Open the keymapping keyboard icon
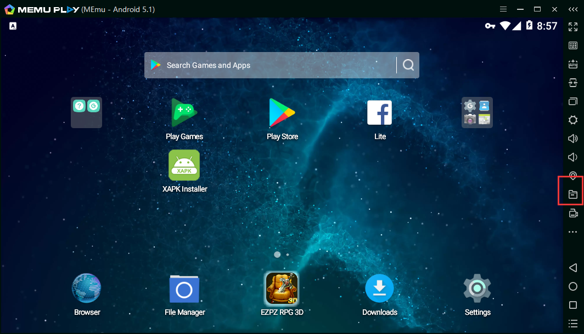 (572, 45)
